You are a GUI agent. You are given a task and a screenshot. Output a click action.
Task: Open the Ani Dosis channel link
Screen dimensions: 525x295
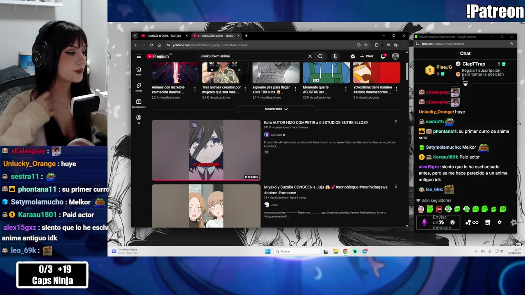[276, 135]
